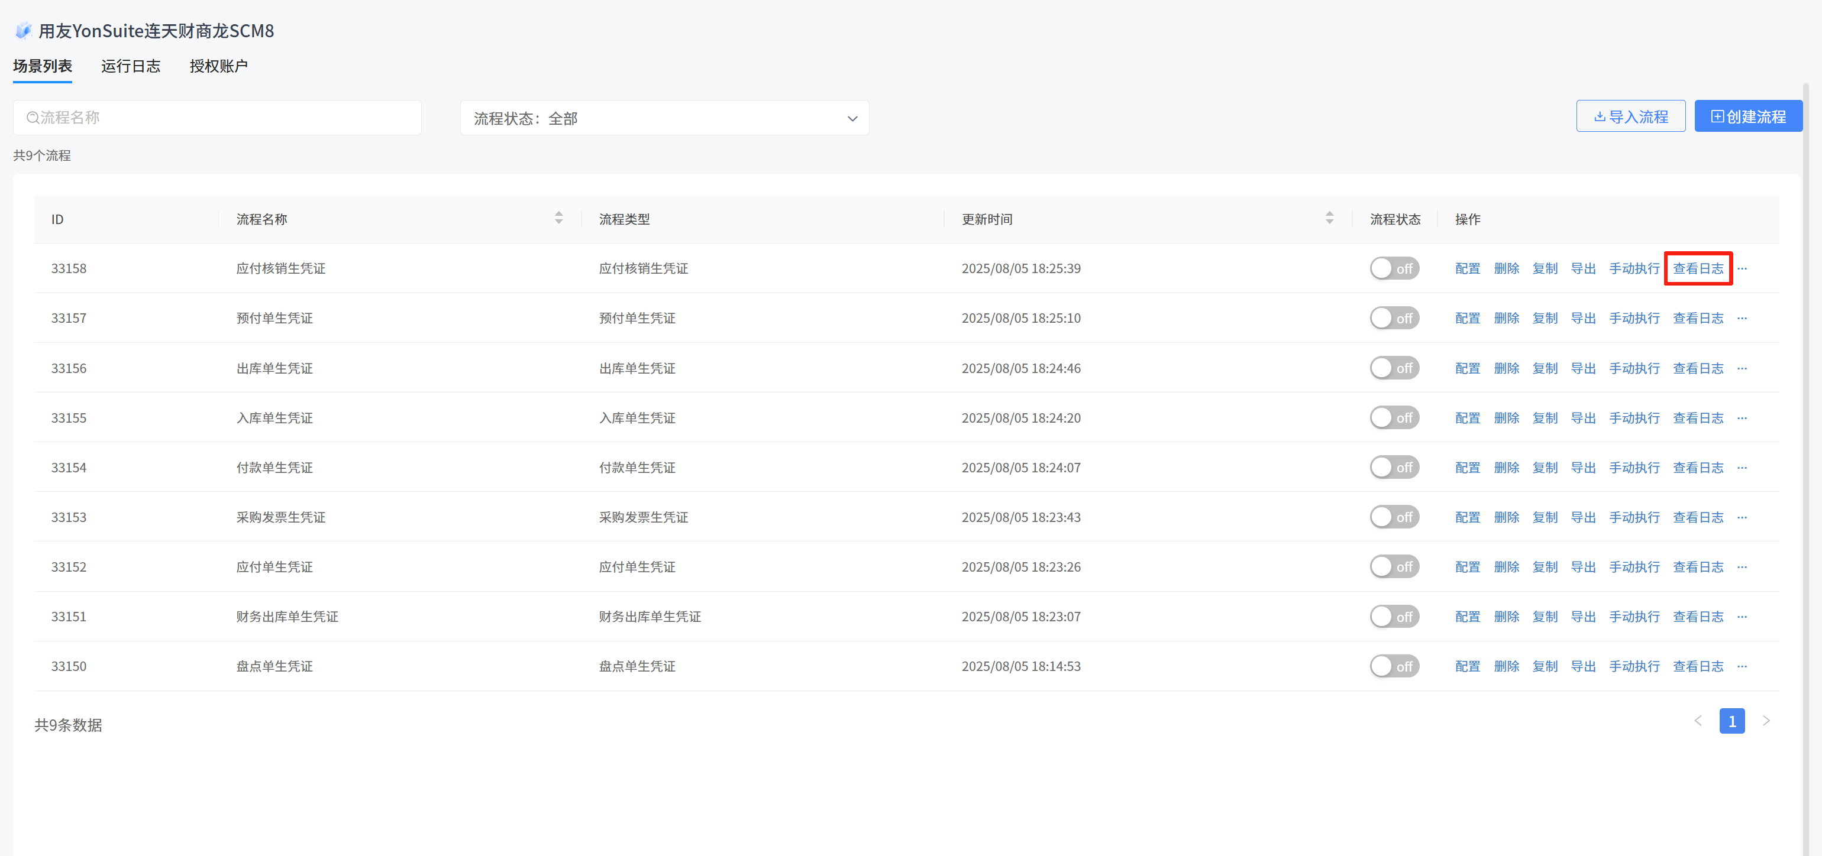Toggle status switch for 盘点单生凭证
This screenshot has width=1822, height=856.
1394,667
